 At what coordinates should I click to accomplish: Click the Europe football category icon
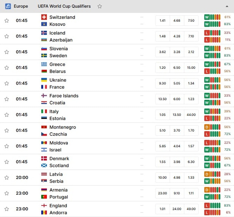[x=8, y=6]
